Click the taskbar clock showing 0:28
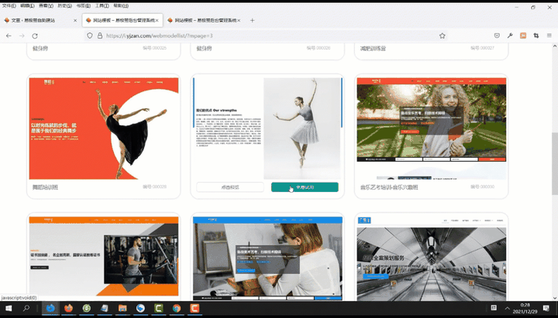 point(525,308)
